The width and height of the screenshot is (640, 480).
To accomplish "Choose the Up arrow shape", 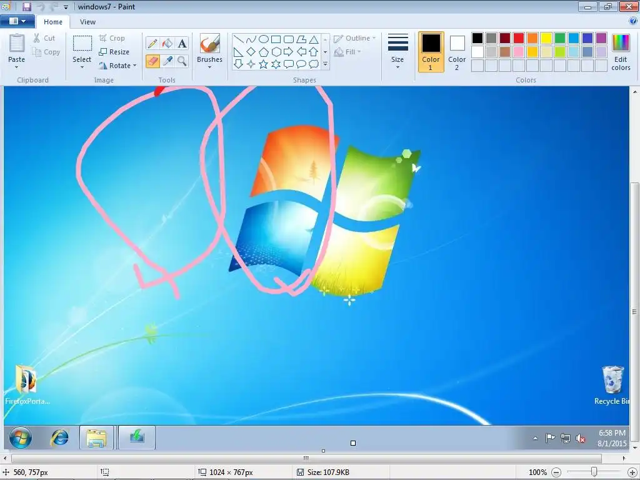I will point(314,52).
